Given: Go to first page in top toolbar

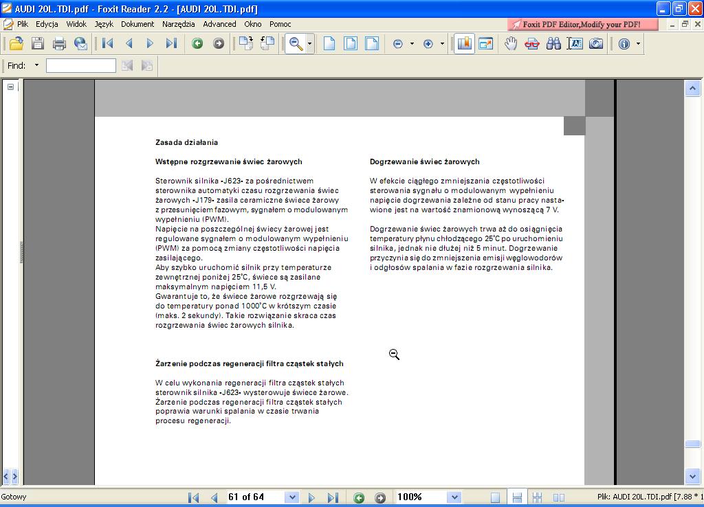Looking at the screenshot, I should 108,43.
